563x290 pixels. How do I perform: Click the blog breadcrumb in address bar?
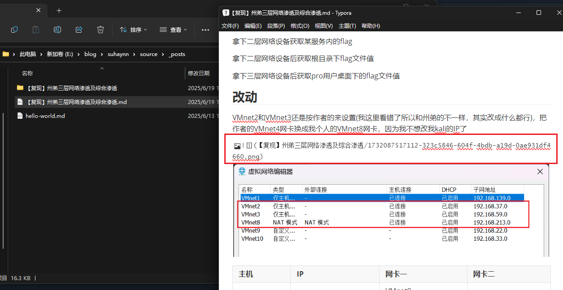[90, 54]
